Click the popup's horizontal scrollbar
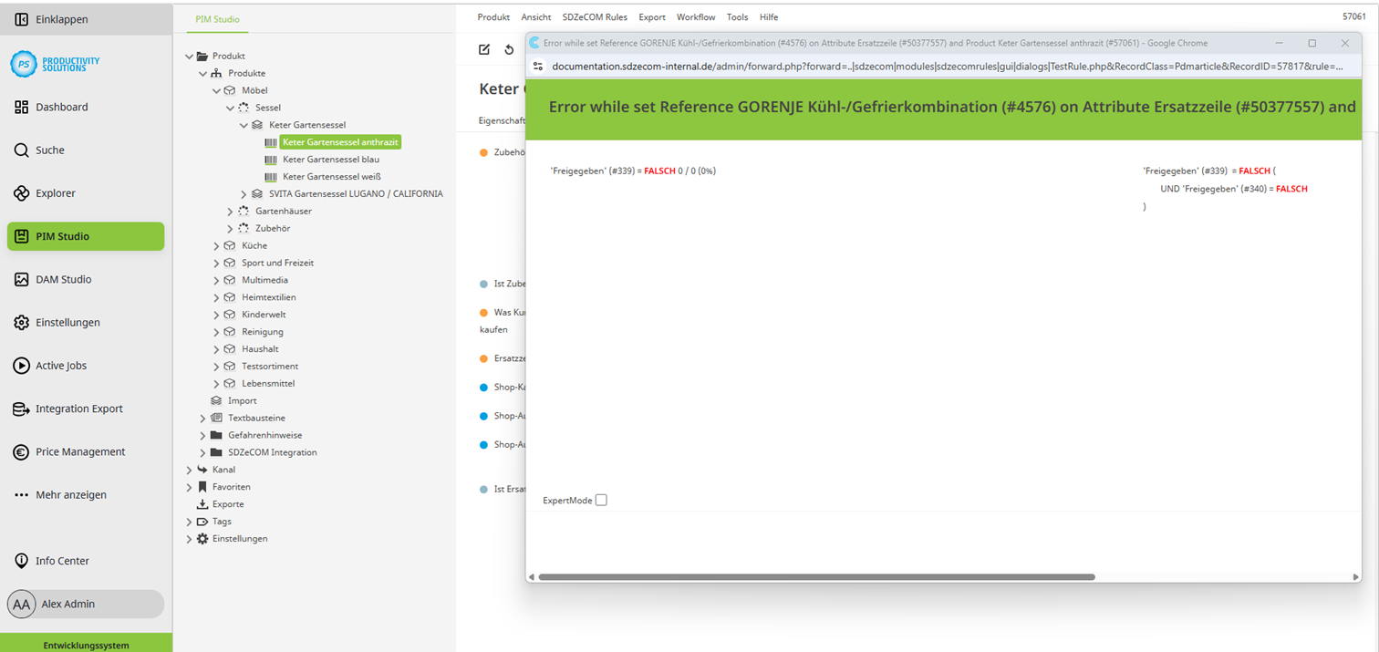Image resolution: width=1379 pixels, height=652 pixels. click(816, 577)
